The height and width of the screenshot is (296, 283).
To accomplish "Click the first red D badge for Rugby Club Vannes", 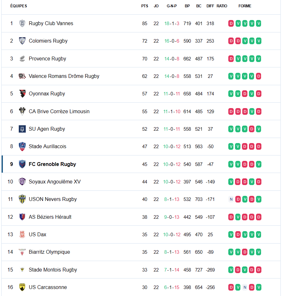I will pyautogui.click(x=231, y=24).
